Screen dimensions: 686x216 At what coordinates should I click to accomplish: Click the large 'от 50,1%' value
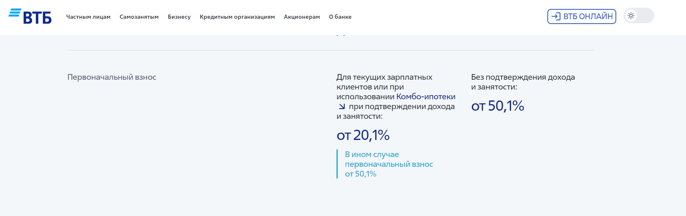tap(498, 106)
